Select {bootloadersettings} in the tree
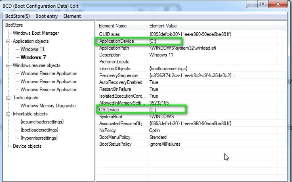292x182 pixels. [x=39, y=130]
